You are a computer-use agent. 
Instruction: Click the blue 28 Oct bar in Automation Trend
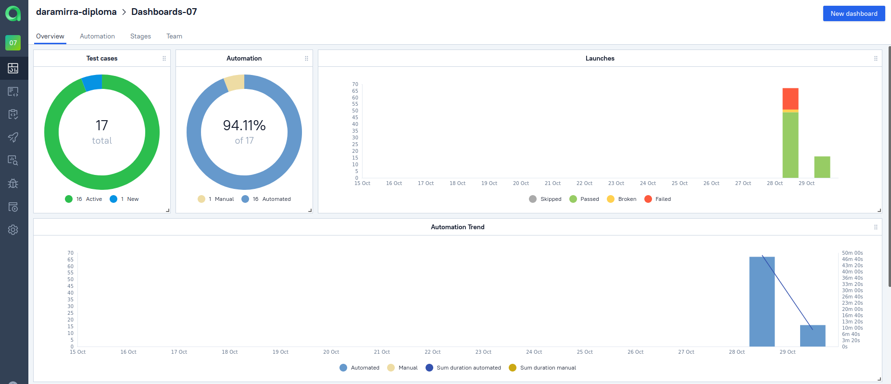pyautogui.click(x=762, y=302)
